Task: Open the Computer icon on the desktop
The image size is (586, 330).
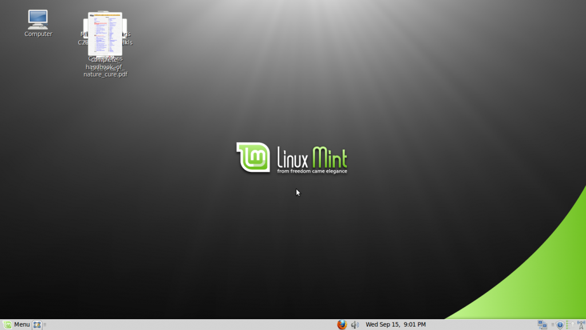Action: (38, 19)
